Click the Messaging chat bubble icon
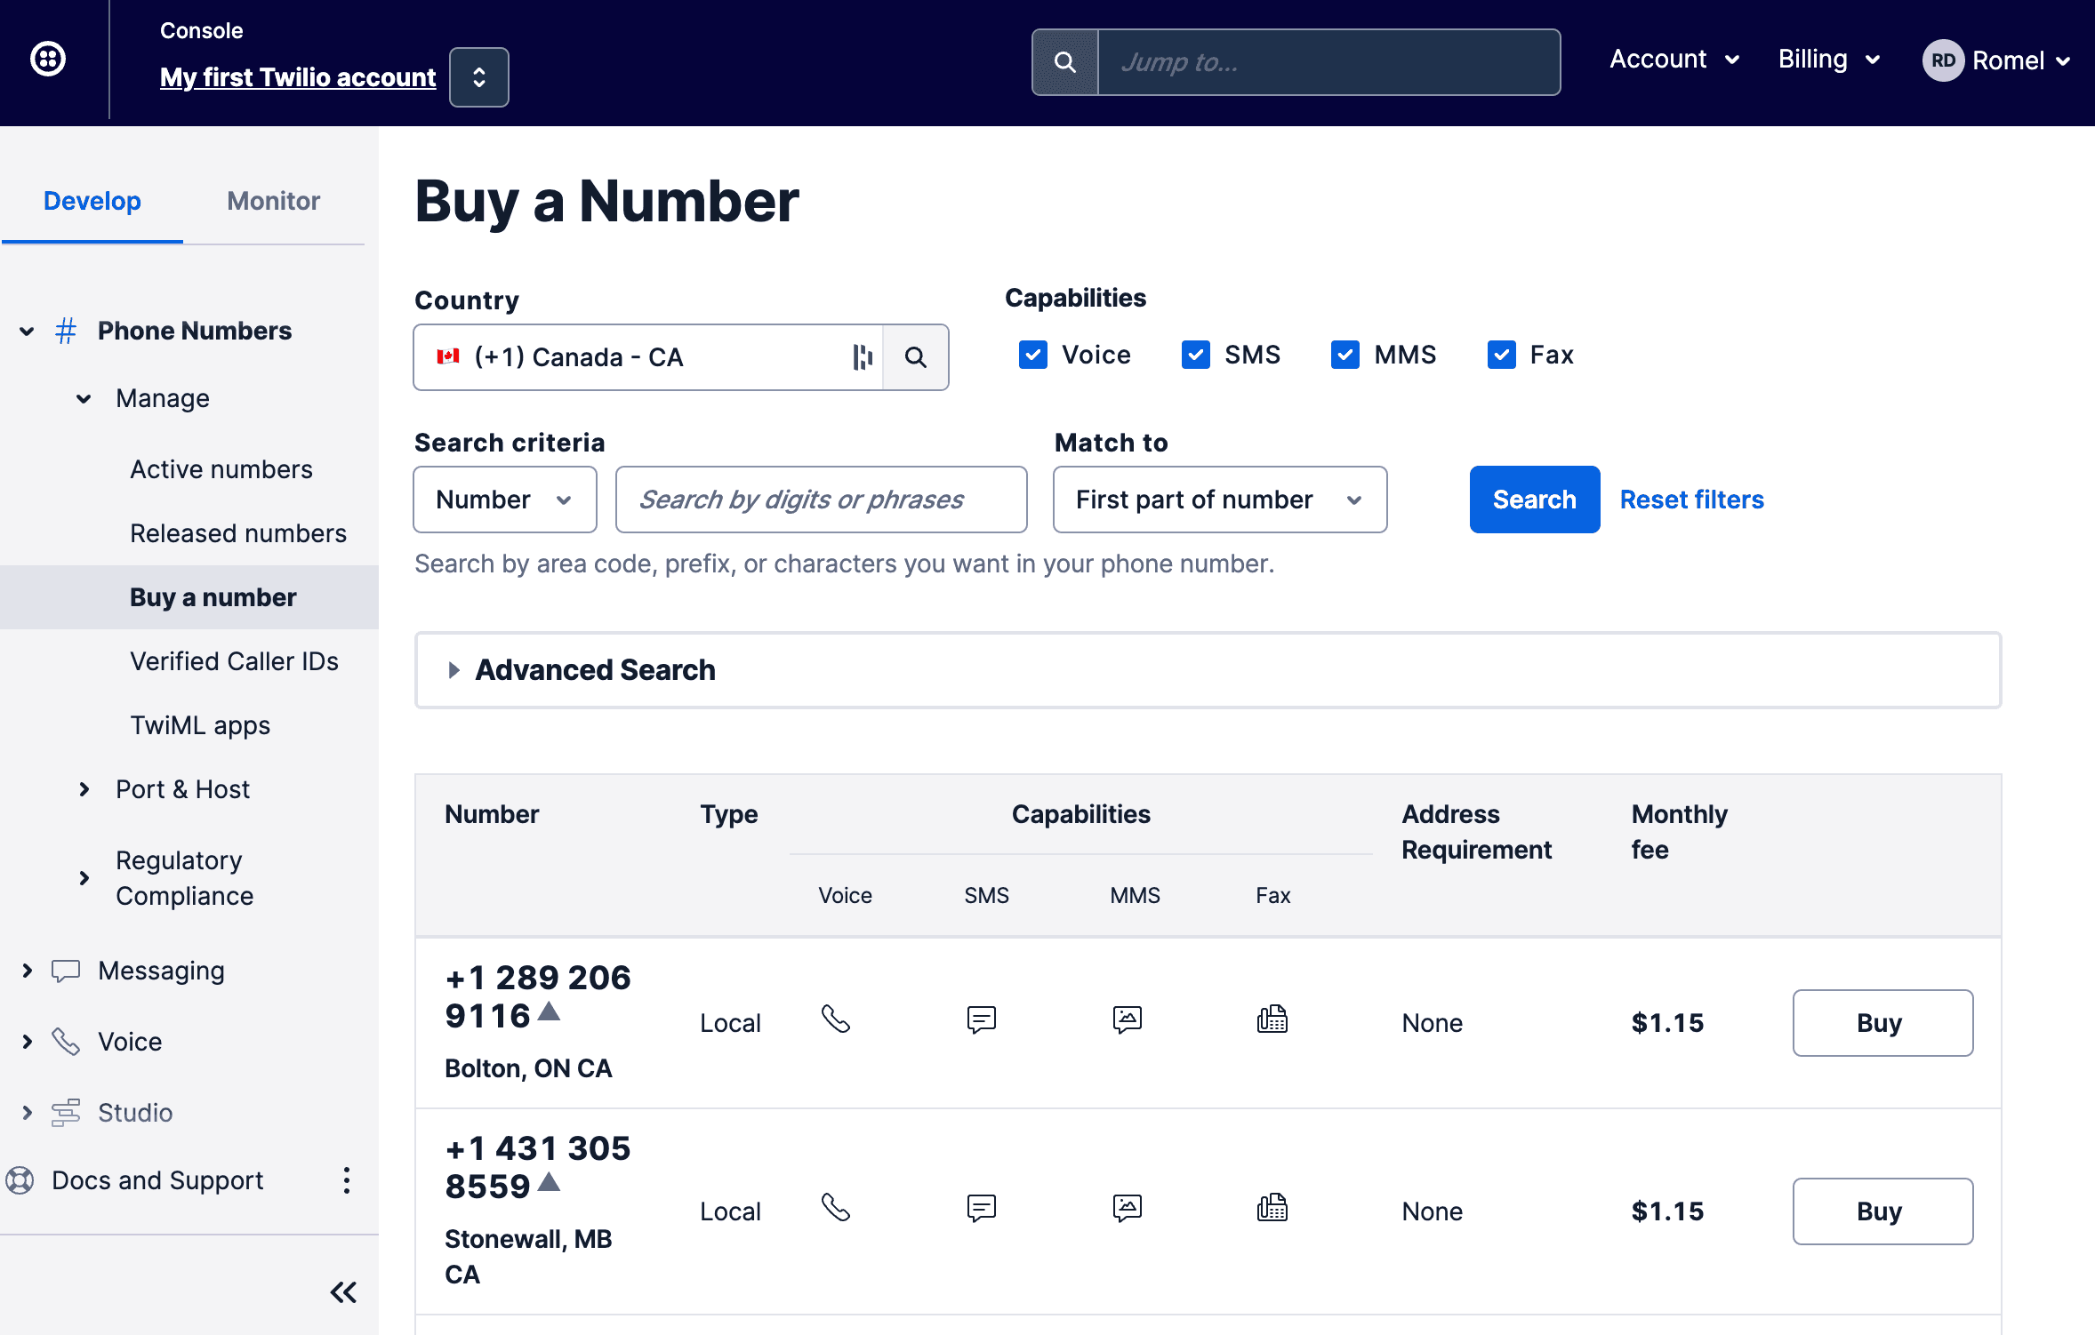Screen dimensions: 2095x1335 click(66, 971)
